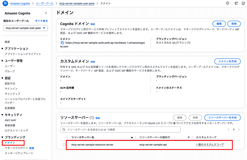This screenshot has height=160, width=247.
Task: Sort by リソースサーバー名 ascending arrow
Action: click(x=132, y=137)
